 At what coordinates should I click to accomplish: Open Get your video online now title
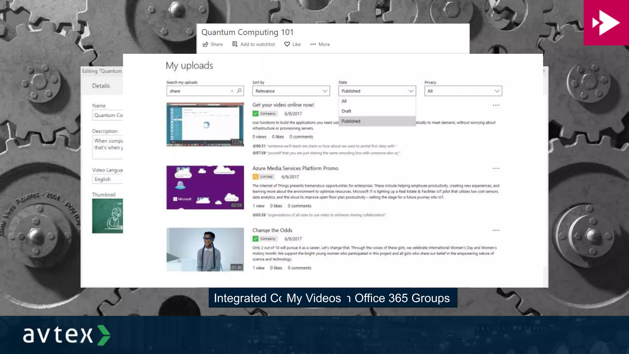click(283, 105)
